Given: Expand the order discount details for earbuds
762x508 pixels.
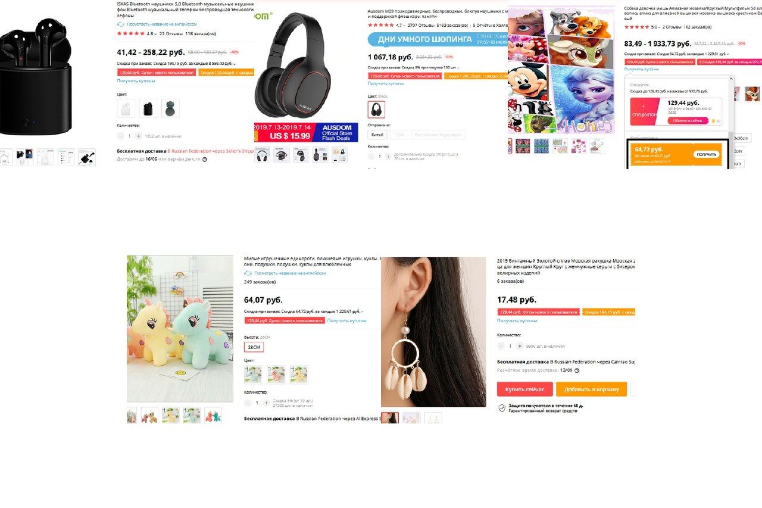Looking at the screenshot, I should point(235,63).
